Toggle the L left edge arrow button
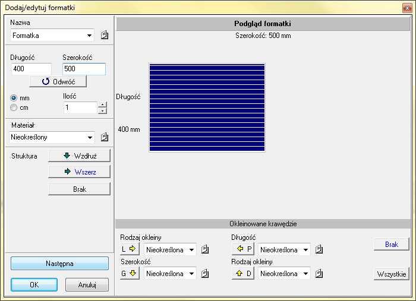 [x=129, y=249]
